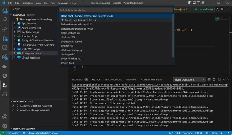The image size is (232, 135).
Task: Click the Select Resource Group input field
Action: tap(116, 10)
